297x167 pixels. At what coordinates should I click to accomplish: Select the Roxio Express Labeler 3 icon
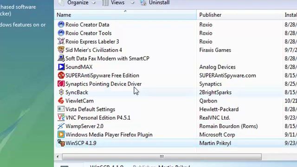61,41
